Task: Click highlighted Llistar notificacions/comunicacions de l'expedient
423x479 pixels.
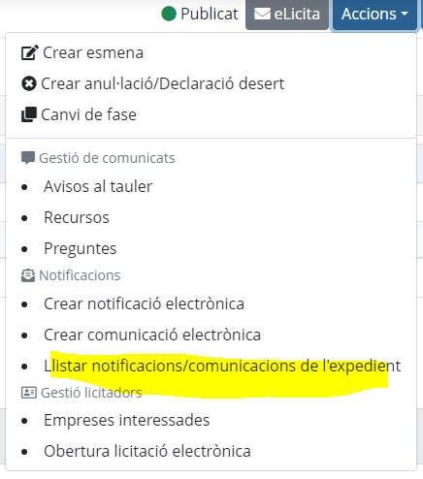Action: coord(222,367)
